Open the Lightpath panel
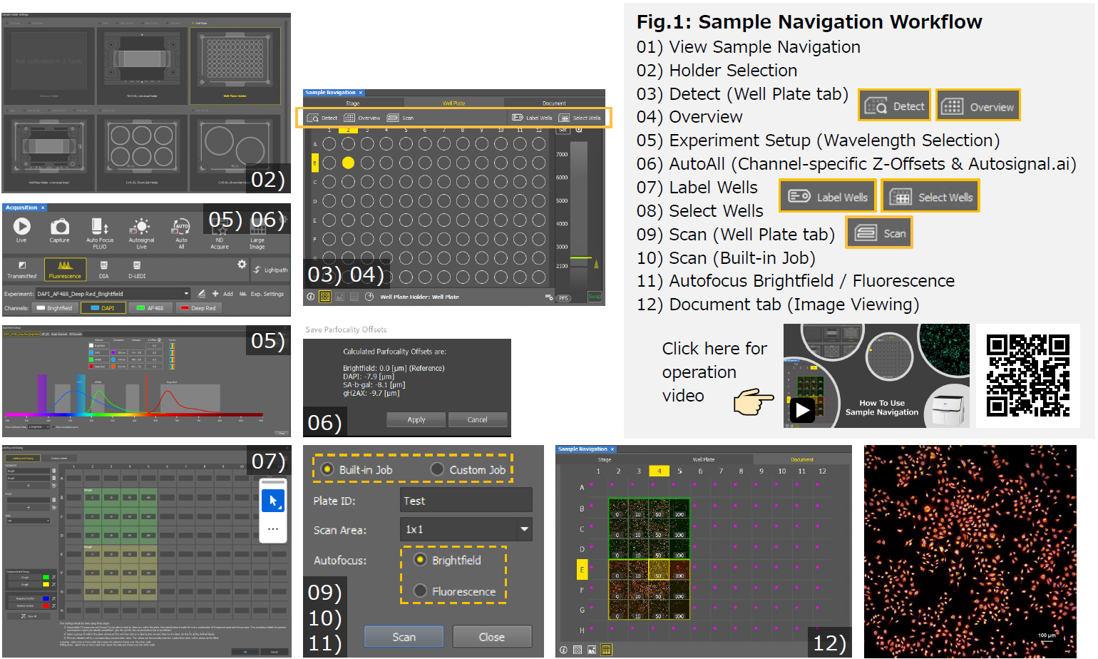 pyautogui.click(x=271, y=270)
